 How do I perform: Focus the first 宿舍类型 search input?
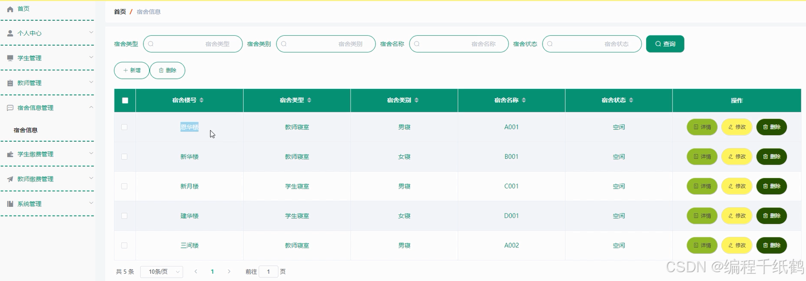(x=193, y=44)
